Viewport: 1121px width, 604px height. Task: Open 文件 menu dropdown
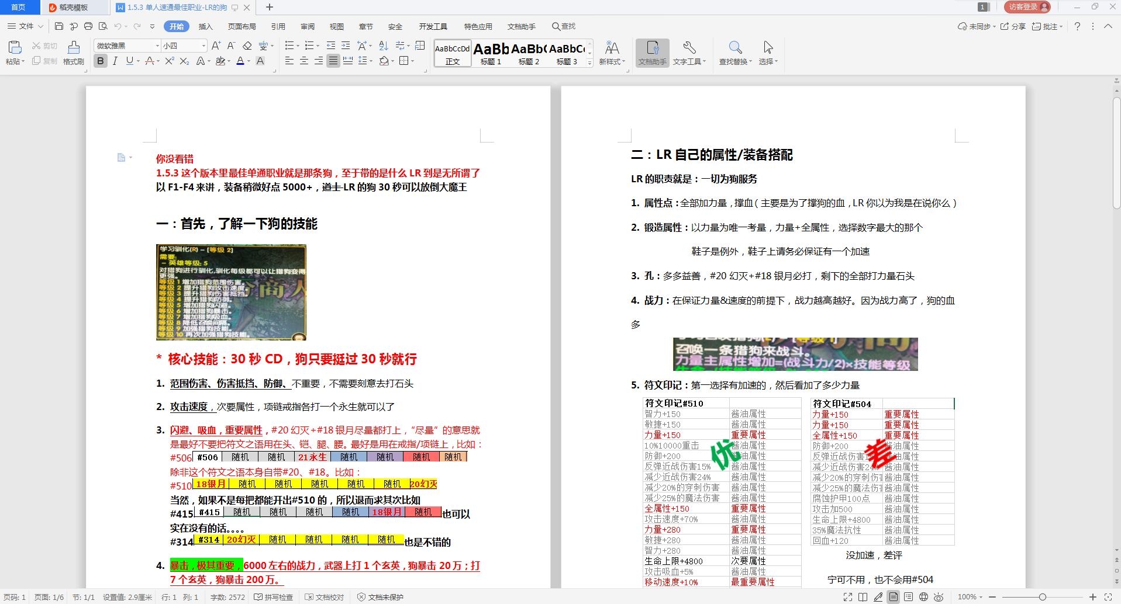click(25, 26)
